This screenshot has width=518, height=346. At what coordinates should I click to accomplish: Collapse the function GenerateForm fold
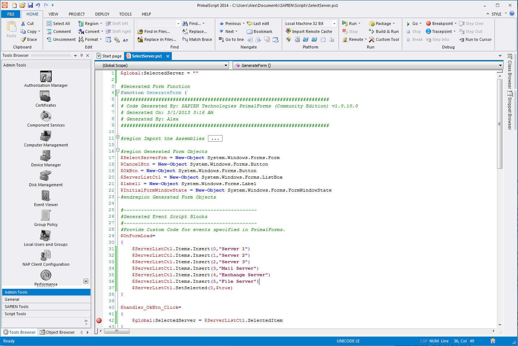pos(118,92)
